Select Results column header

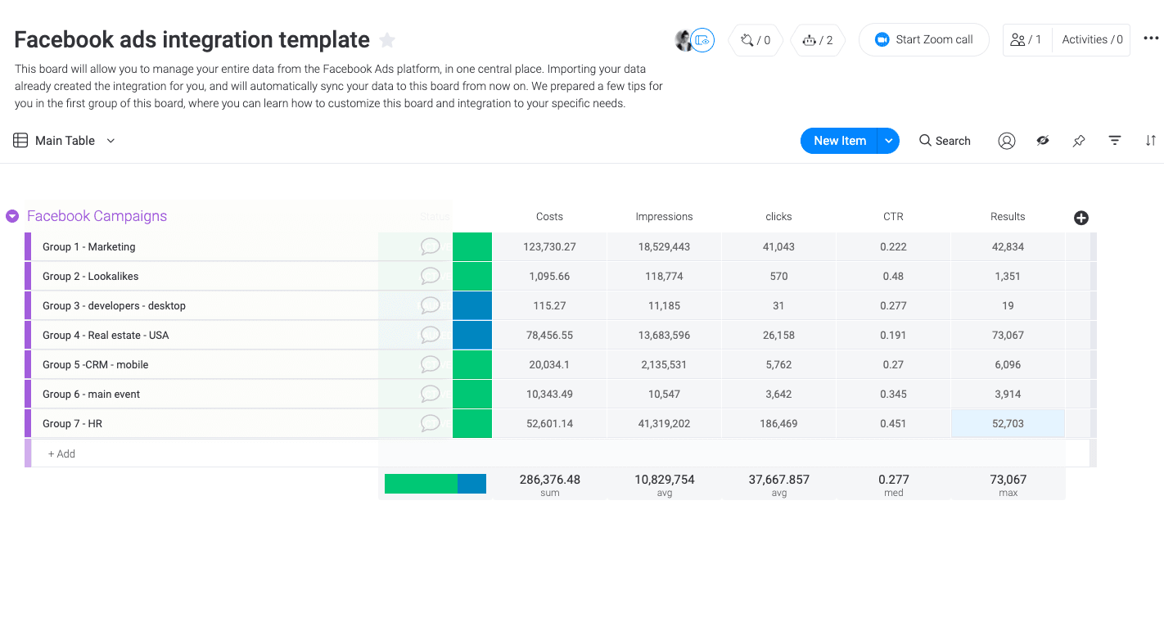tap(1008, 217)
